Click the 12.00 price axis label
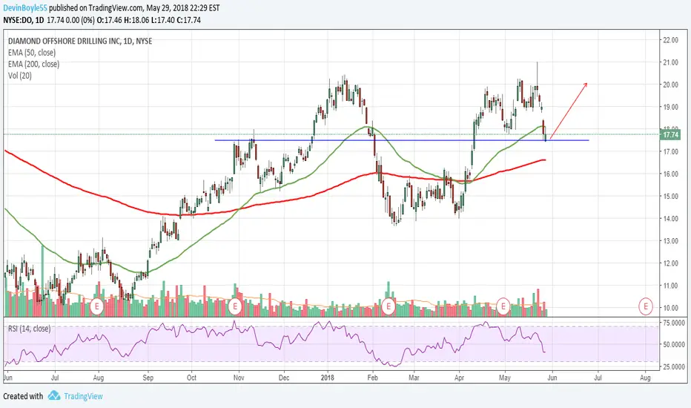This screenshot has height=408, width=691. 671,263
